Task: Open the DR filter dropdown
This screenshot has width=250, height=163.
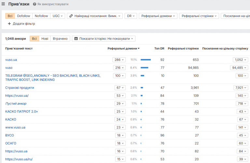Action: (131, 16)
